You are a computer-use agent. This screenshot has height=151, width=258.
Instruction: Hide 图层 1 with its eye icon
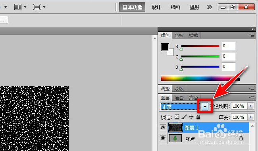163,127
